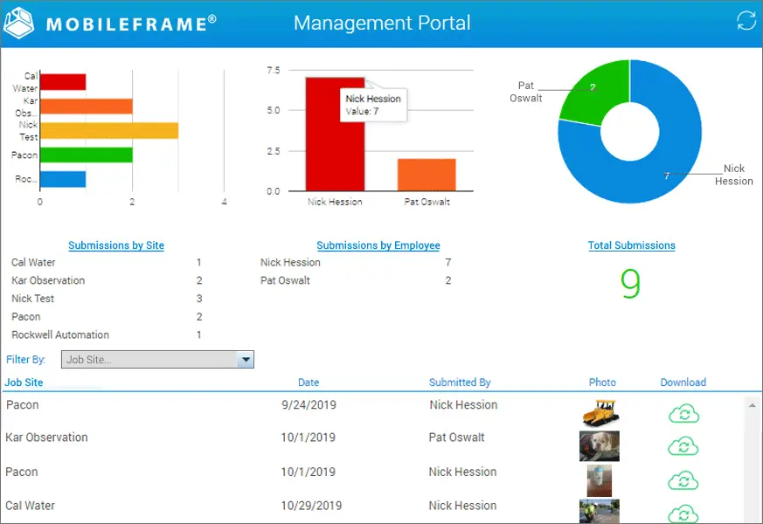Open the paver photo for Pacon 9/24/2019

[600, 413]
